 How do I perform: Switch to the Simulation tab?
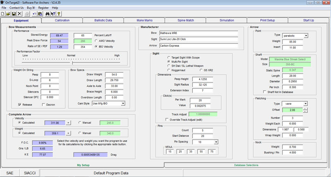pos(227,20)
